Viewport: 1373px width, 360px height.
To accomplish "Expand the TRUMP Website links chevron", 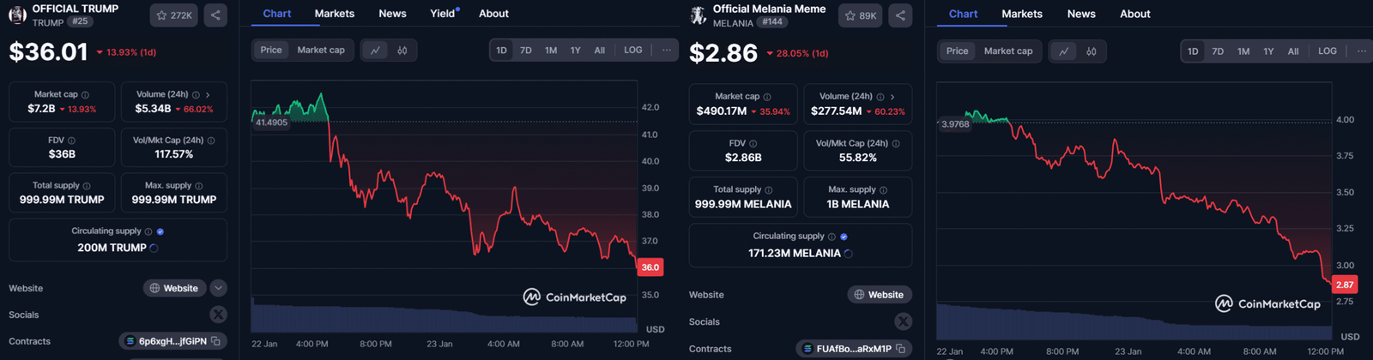I will click(x=218, y=288).
